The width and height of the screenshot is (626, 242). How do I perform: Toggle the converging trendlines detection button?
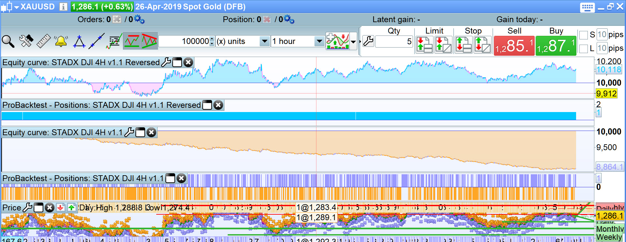coord(149,41)
